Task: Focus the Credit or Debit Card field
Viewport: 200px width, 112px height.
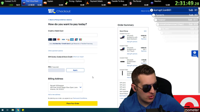Action: tap(73, 35)
